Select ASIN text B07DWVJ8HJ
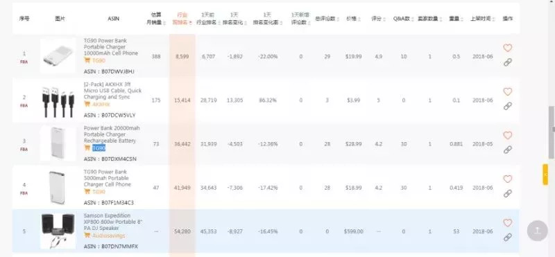This screenshot has width=555, height=257. point(118,71)
